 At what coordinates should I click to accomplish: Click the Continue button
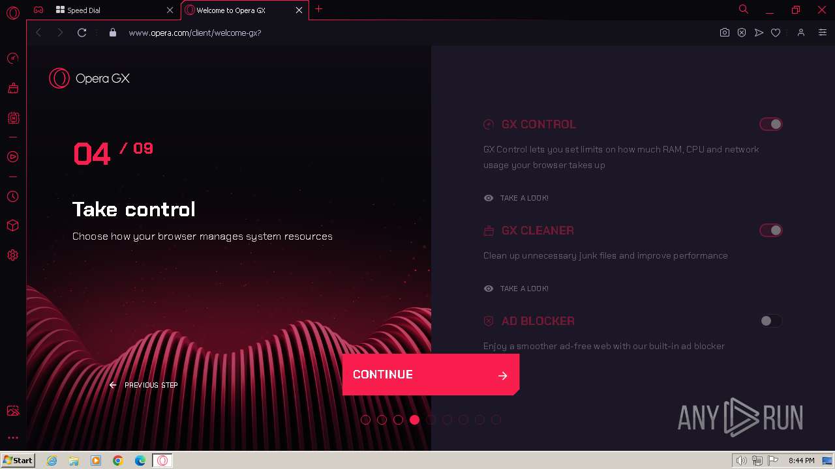pyautogui.click(x=431, y=375)
